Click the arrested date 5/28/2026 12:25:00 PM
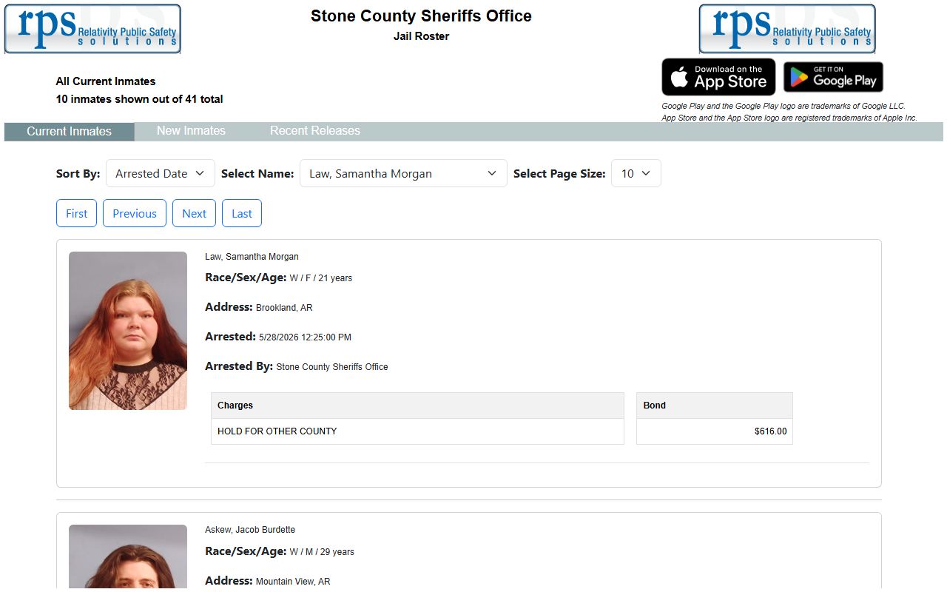This screenshot has height=592, width=947. pyautogui.click(x=305, y=337)
